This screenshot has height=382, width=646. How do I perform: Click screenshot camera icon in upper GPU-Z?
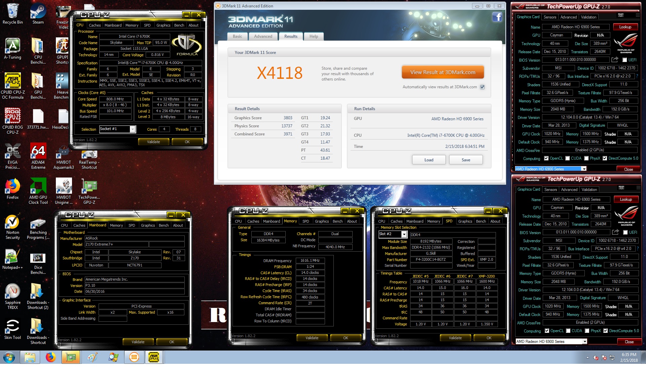pos(621,15)
